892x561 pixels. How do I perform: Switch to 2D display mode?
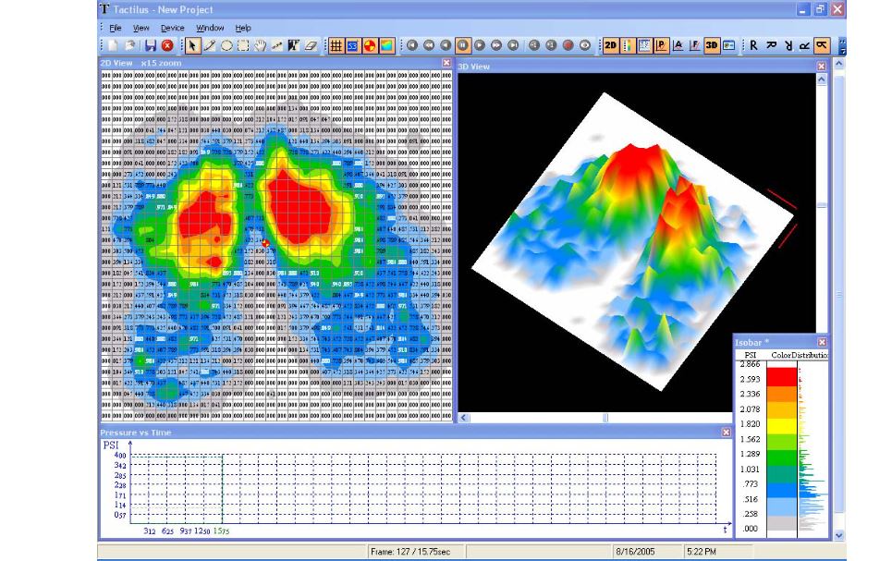tap(613, 43)
